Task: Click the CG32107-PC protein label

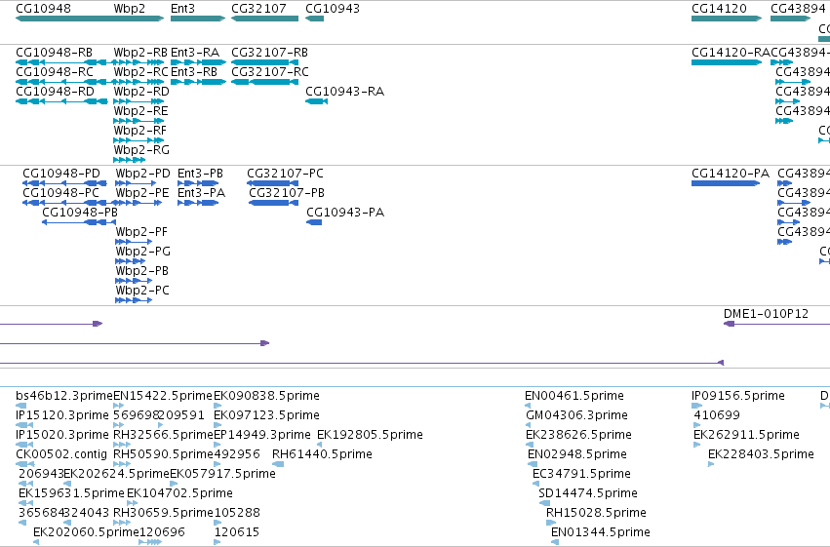Action: pyautogui.click(x=285, y=174)
